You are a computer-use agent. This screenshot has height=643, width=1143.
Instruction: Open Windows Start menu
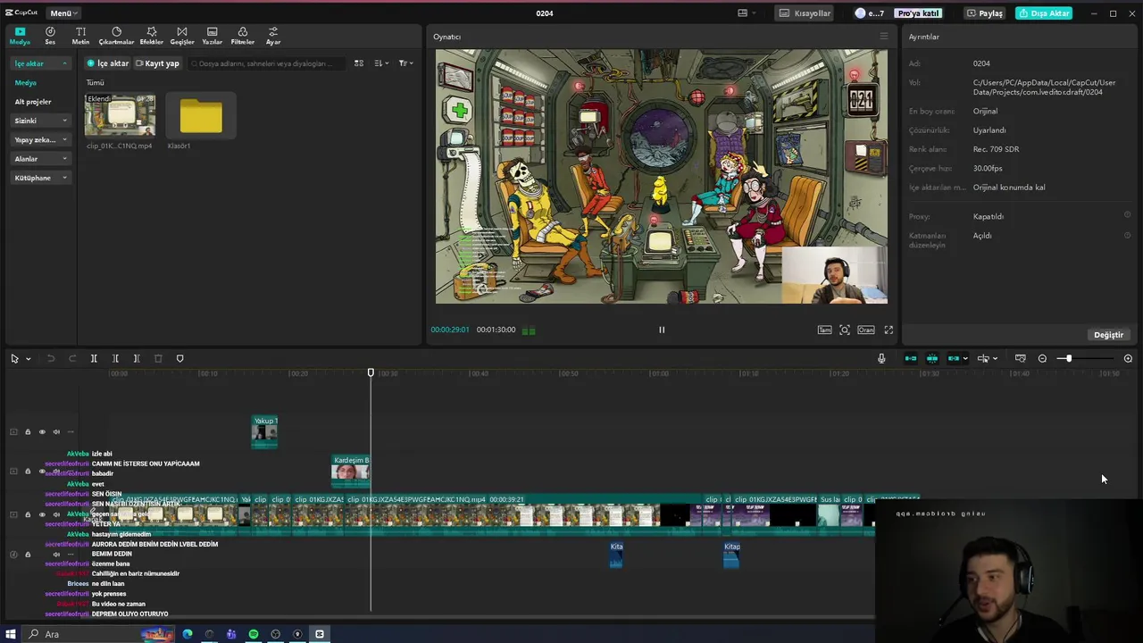click(11, 634)
